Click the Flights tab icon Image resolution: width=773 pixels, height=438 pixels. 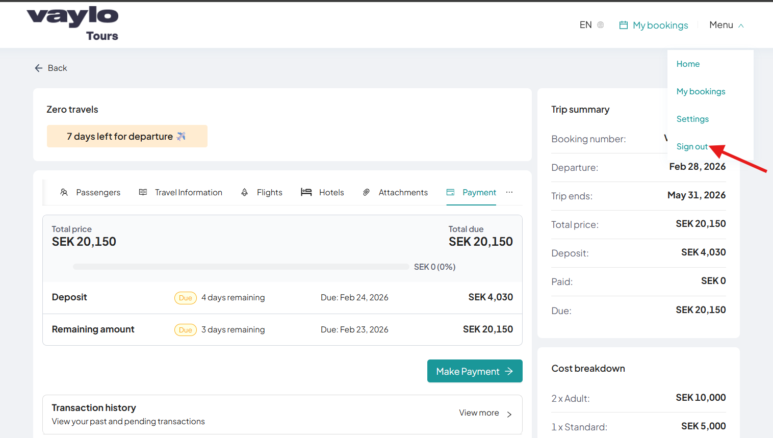point(245,192)
